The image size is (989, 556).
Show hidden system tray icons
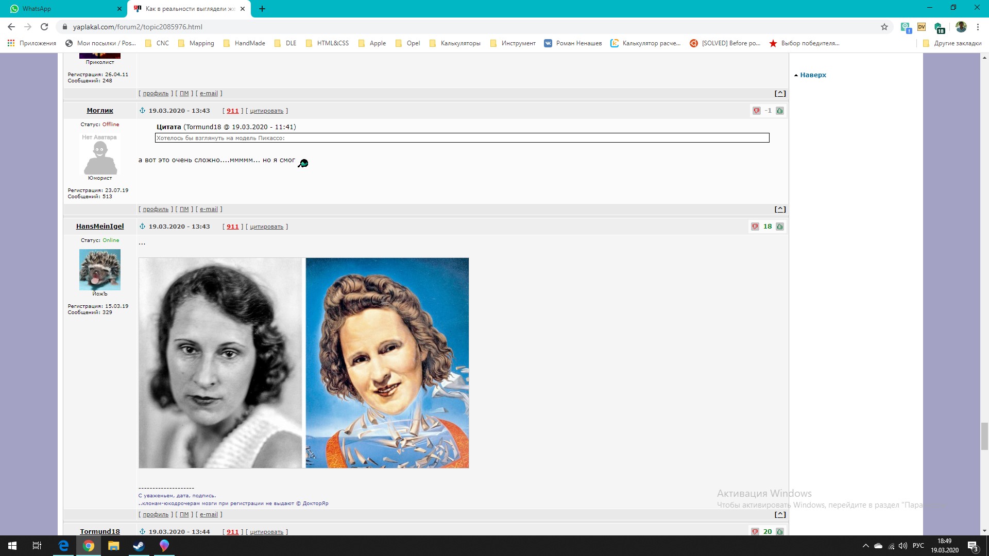(865, 546)
